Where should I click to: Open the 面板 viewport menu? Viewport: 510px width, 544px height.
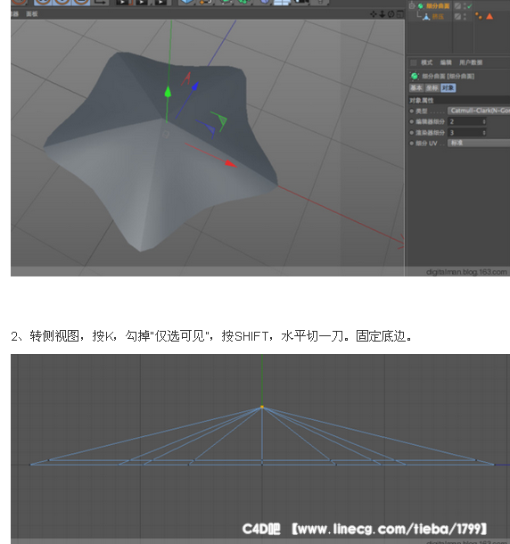(31, 14)
